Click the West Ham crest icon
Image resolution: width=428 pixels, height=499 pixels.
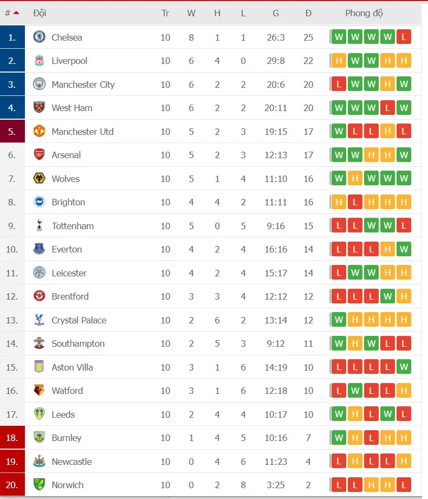click(39, 108)
